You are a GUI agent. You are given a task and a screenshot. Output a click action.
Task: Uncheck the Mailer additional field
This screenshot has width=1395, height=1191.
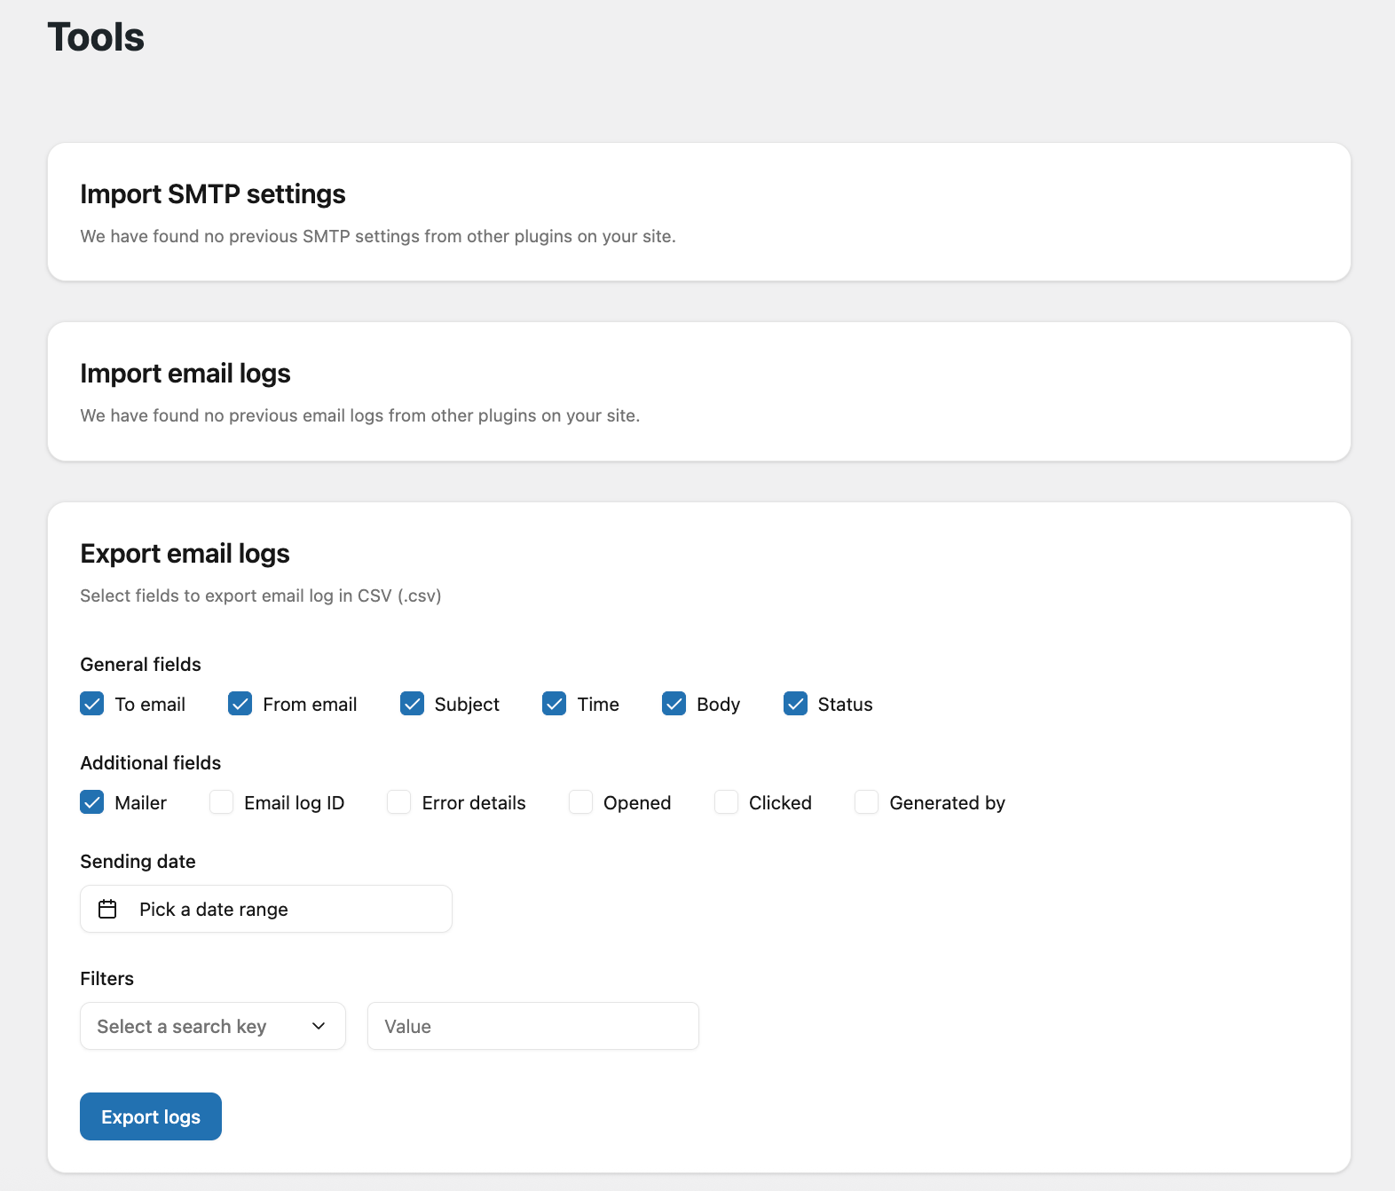point(92,802)
